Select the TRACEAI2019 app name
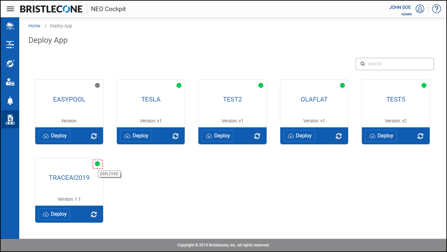Image resolution: width=447 pixels, height=252 pixels. pyautogui.click(x=69, y=178)
